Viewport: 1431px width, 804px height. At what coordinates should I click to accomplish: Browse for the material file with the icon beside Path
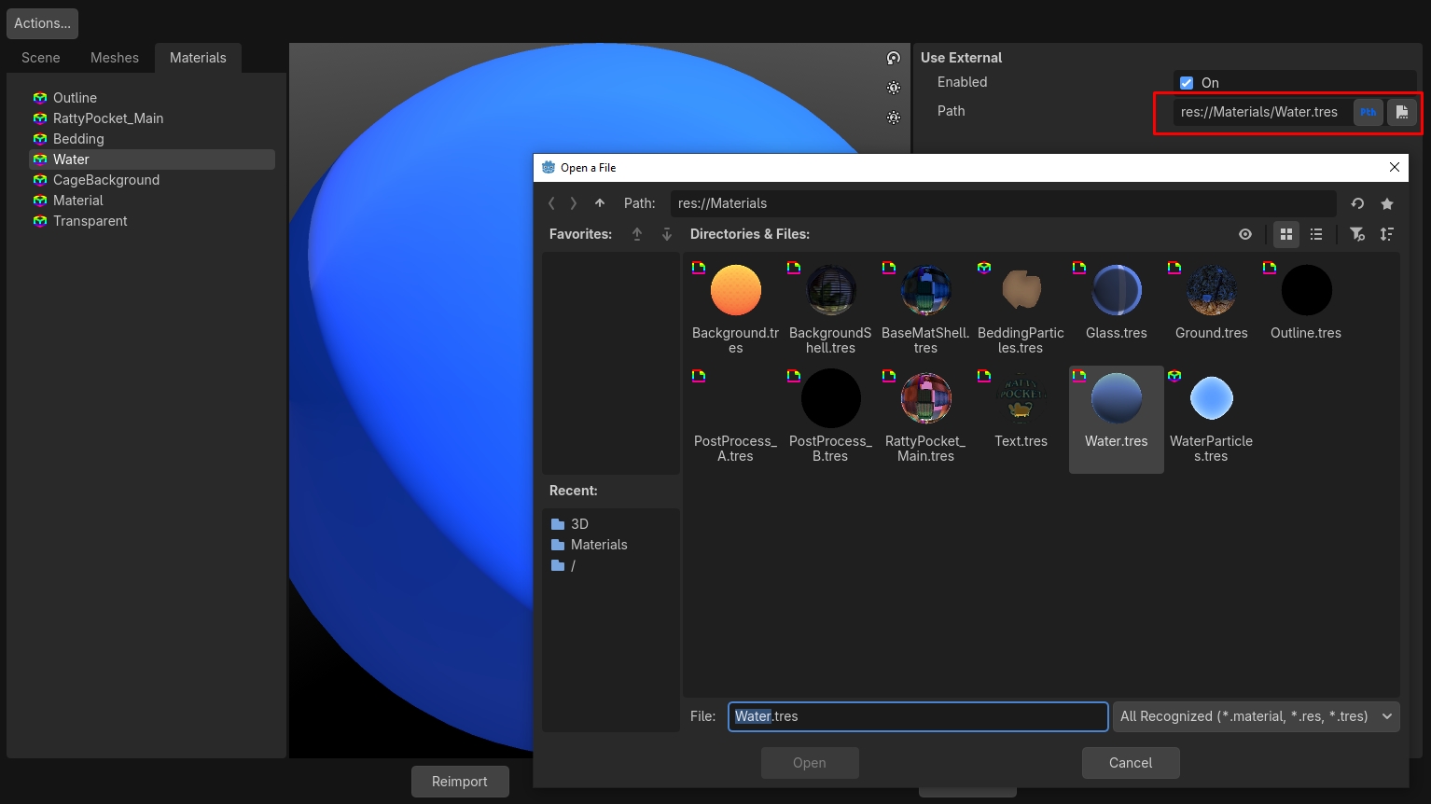pos(1401,112)
